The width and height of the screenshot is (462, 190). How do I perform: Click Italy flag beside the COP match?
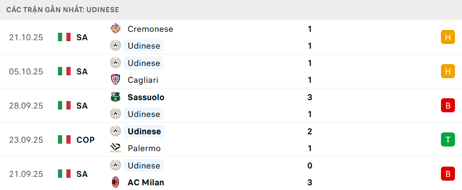click(64, 140)
